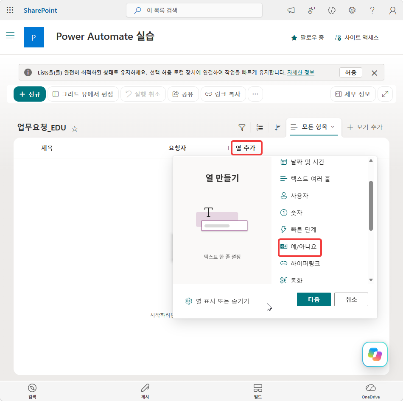Select 하이퍼링크 column type
Image resolution: width=403 pixels, height=401 pixels.
pos(300,263)
